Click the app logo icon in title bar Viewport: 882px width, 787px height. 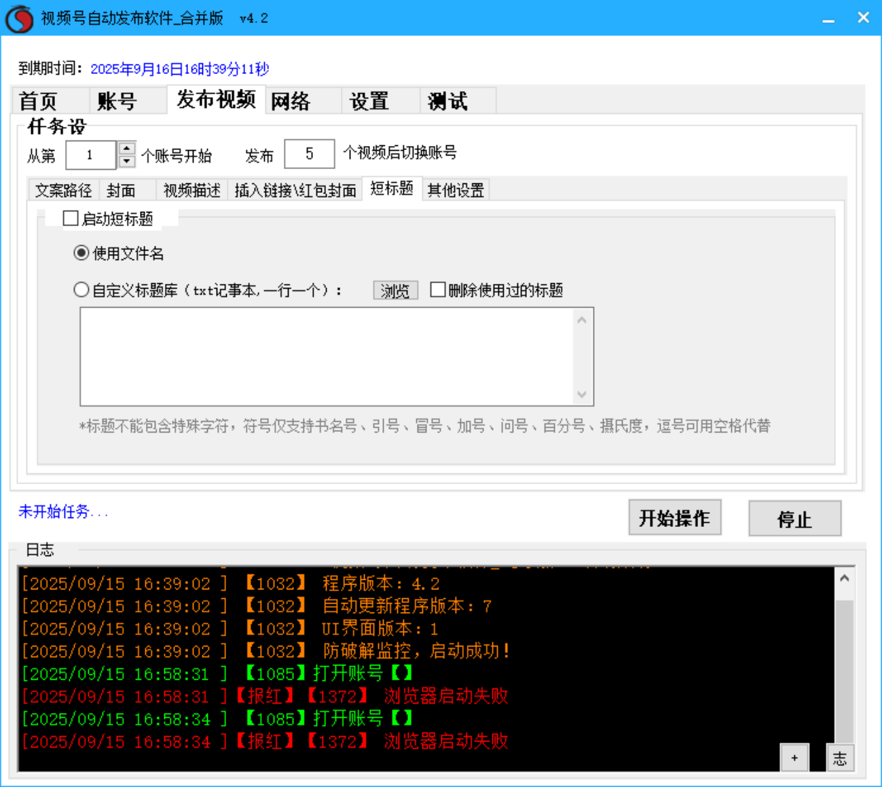19,18
